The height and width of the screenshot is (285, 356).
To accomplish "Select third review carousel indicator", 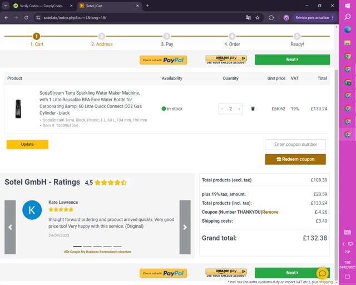I will (97, 247).
